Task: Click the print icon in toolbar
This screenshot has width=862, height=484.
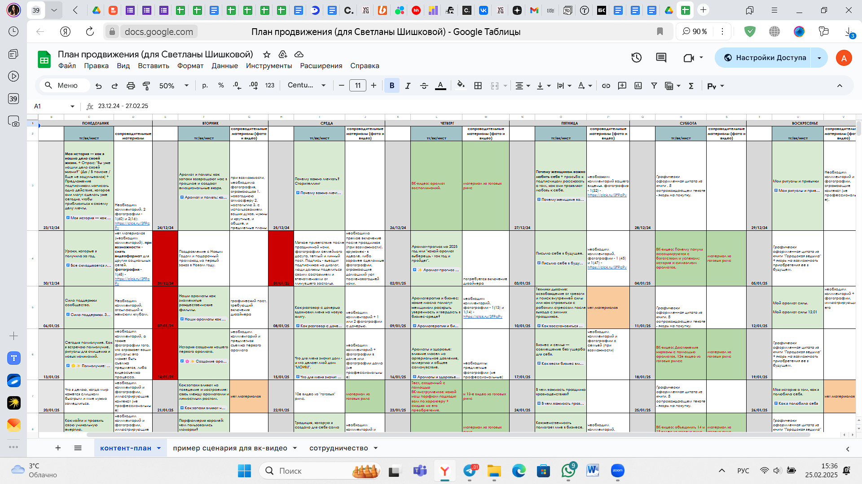Action: click(131, 86)
